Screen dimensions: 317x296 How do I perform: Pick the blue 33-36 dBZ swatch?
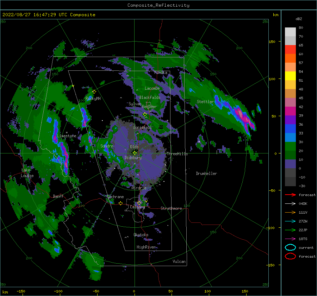(x=290, y=128)
